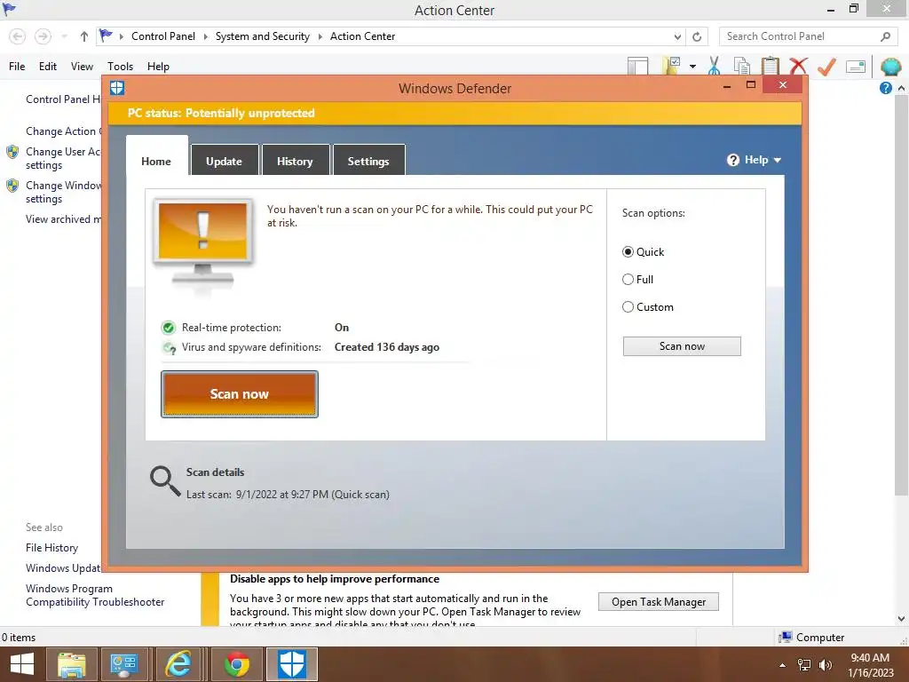Click the gray Scan now button under Scan options
The image size is (909, 682).
pyautogui.click(x=682, y=346)
